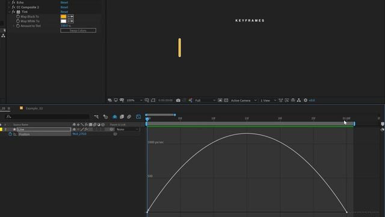
Task: Toggle Pixel Aspect Ratio Correction icon
Action: click(281, 100)
